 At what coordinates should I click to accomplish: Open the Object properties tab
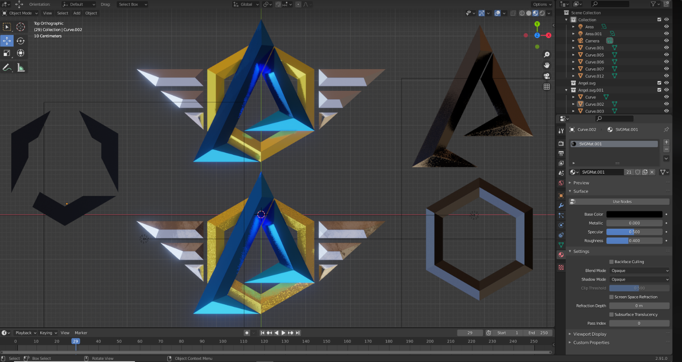pyautogui.click(x=561, y=196)
